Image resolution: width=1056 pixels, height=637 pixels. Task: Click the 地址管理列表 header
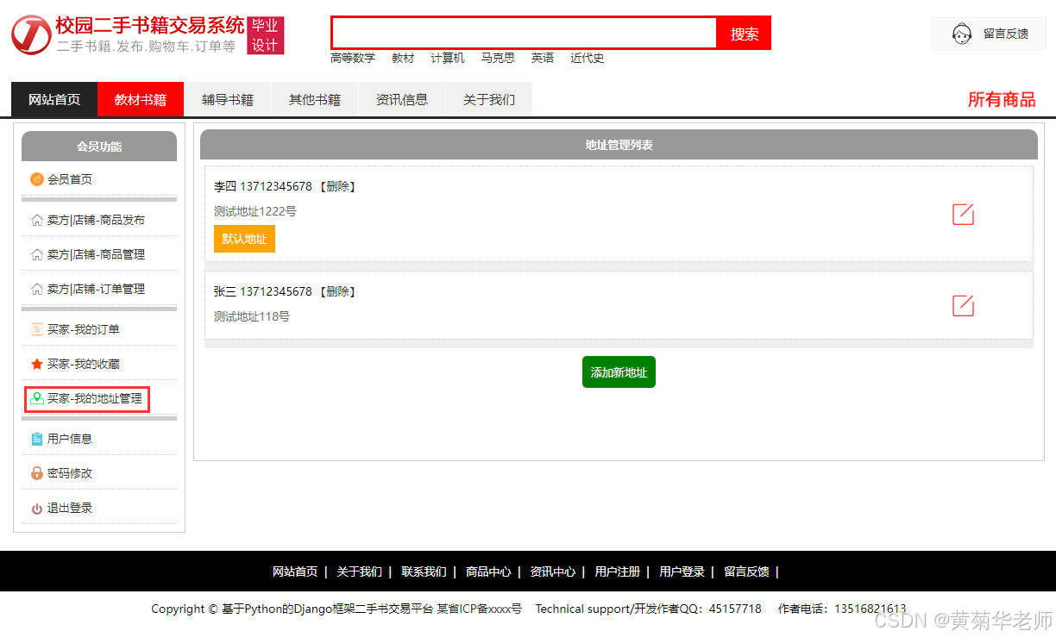click(619, 145)
